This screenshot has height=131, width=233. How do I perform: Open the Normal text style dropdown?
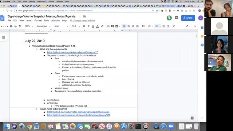43,26
